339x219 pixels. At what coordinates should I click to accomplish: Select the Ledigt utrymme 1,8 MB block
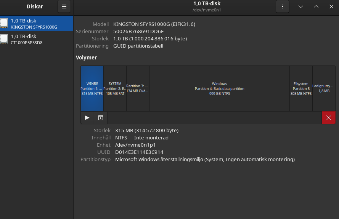click(324, 88)
